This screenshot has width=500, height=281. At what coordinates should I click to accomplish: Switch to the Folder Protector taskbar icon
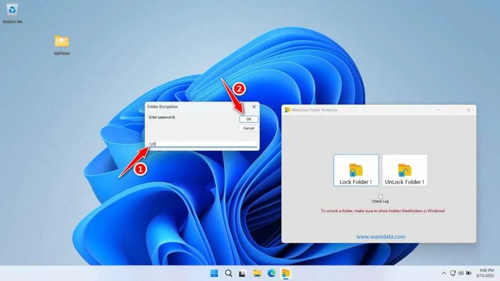tap(285, 273)
